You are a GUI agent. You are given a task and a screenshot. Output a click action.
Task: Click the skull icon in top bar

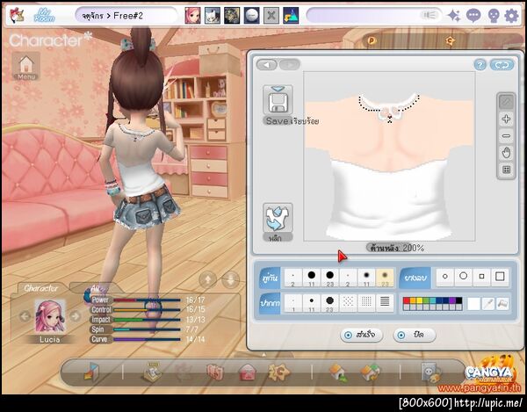pos(493,16)
